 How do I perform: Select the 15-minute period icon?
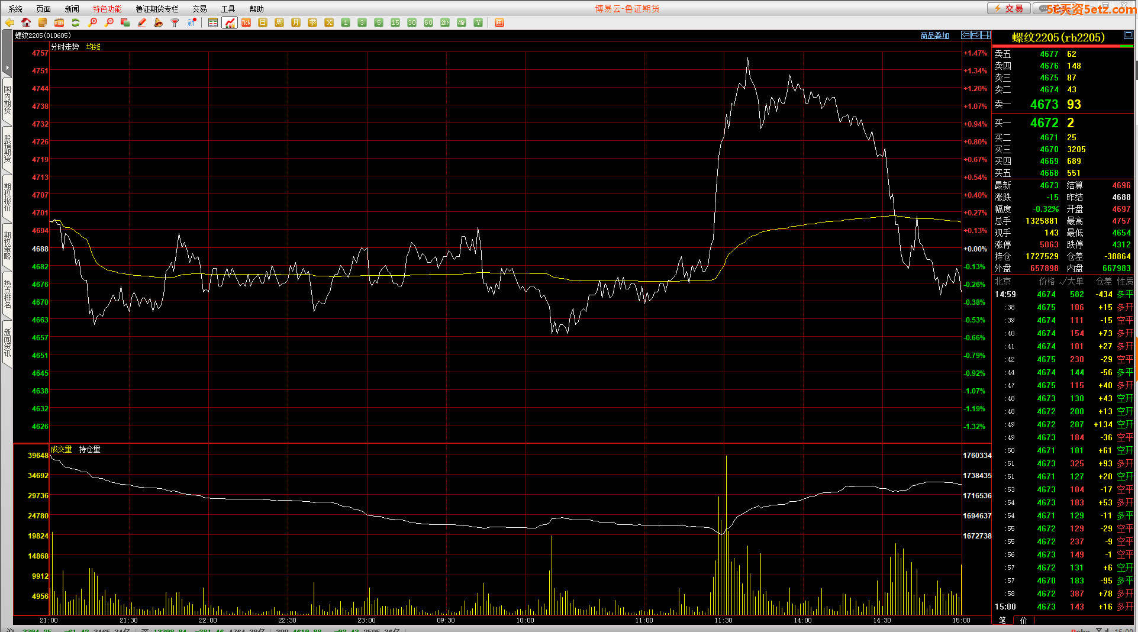(x=395, y=22)
